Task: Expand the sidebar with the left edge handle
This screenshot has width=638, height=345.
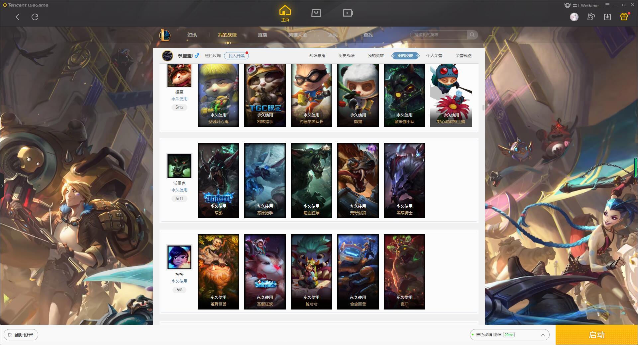Action: (2, 186)
